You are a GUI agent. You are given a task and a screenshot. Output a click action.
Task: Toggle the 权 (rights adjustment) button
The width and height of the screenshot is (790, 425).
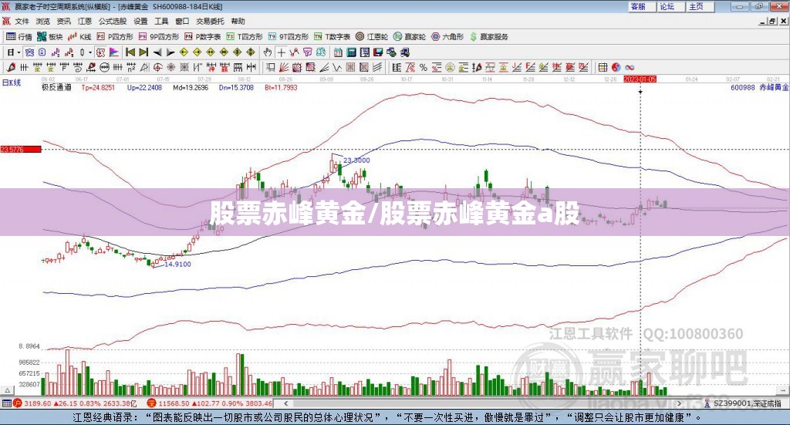(100, 52)
